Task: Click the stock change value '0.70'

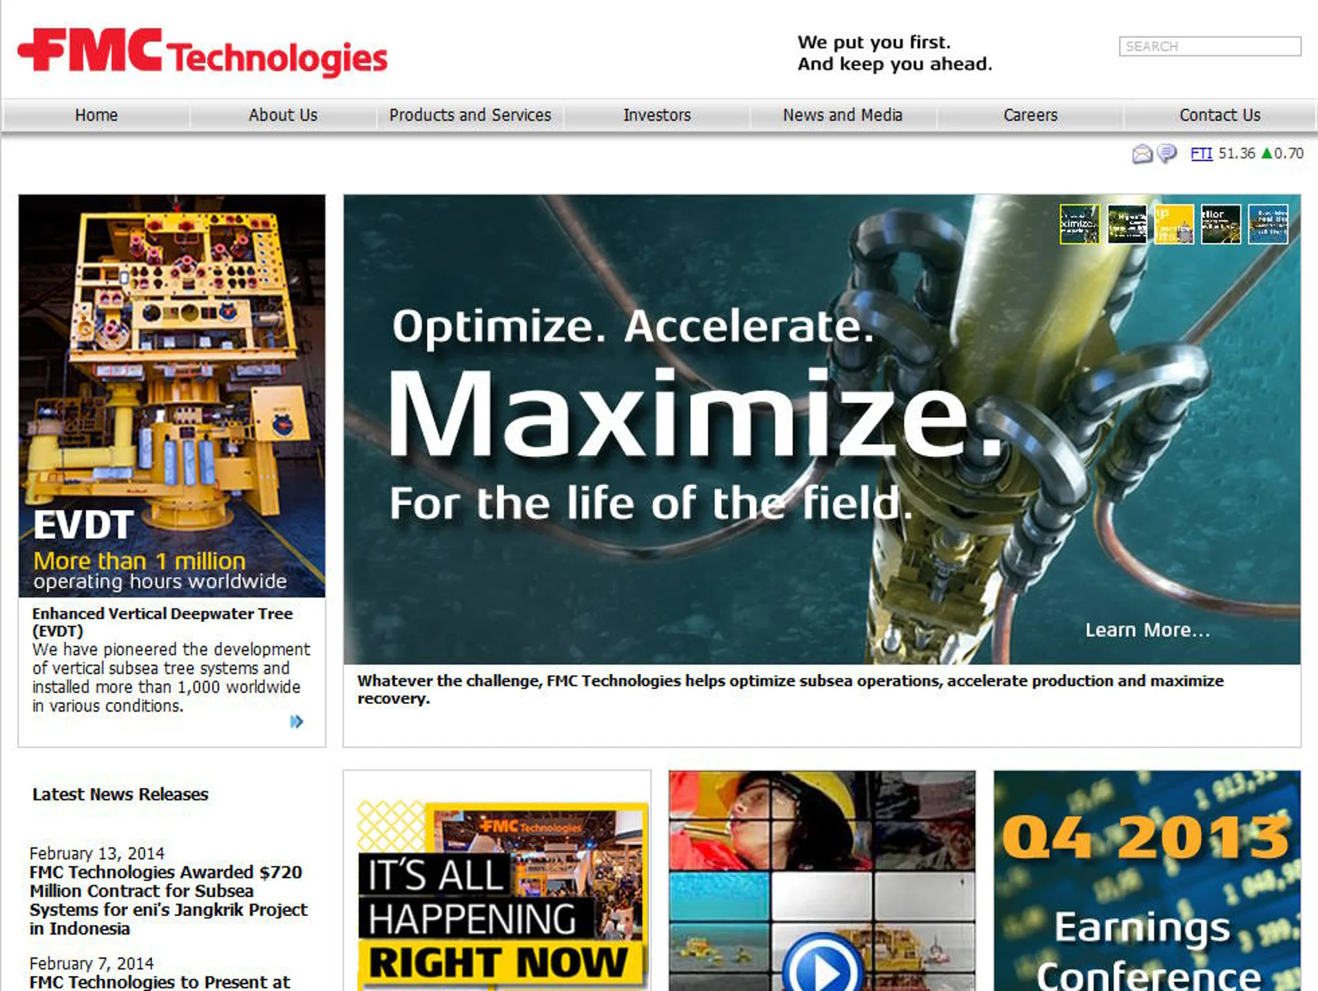Action: pyautogui.click(x=1288, y=153)
